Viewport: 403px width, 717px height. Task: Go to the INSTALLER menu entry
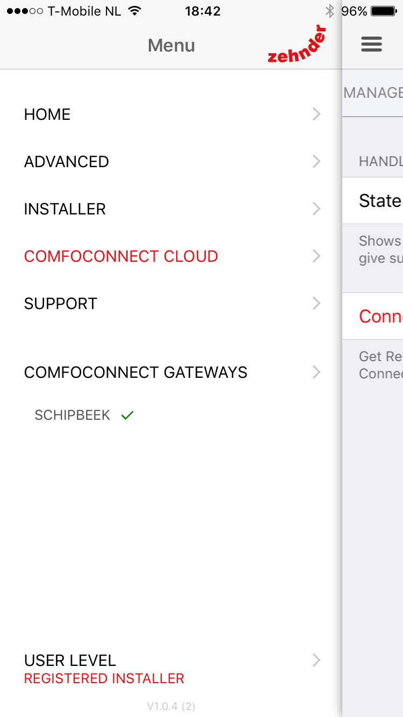coord(65,209)
